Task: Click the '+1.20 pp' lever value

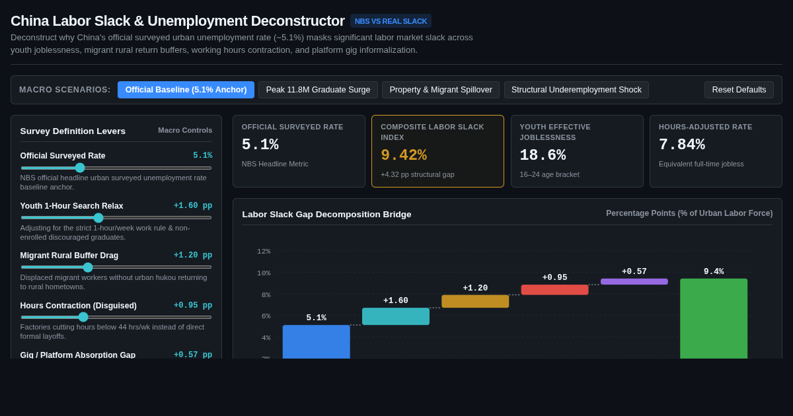Action: [193, 256]
